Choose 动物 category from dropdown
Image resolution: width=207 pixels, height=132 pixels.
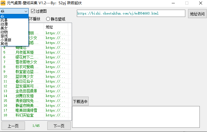click(14, 32)
